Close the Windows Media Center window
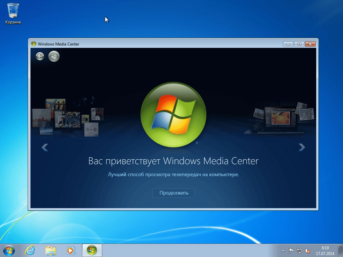This screenshot has width=343, height=257. pos(310,44)
